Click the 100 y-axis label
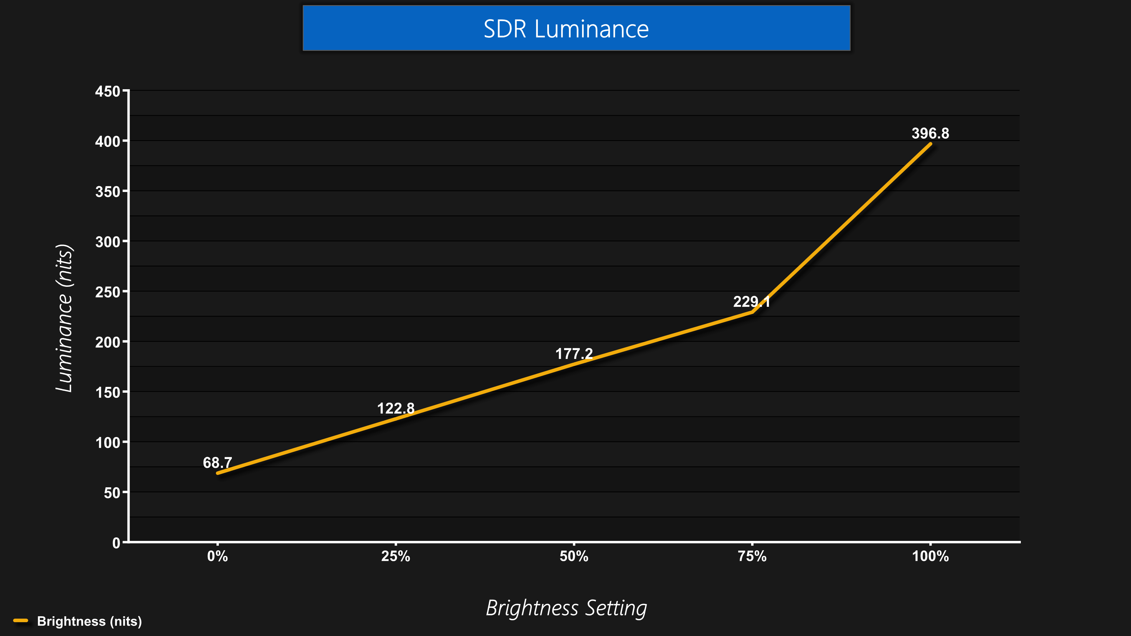Image resolution: width=1131 pixels, height=636 pixels. [108, 443]
